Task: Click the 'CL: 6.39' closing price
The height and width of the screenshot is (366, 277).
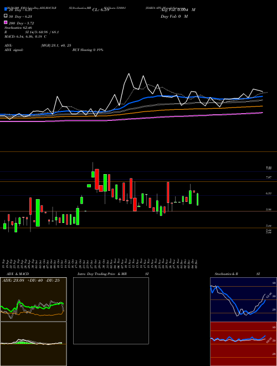Action: (101, 10)
